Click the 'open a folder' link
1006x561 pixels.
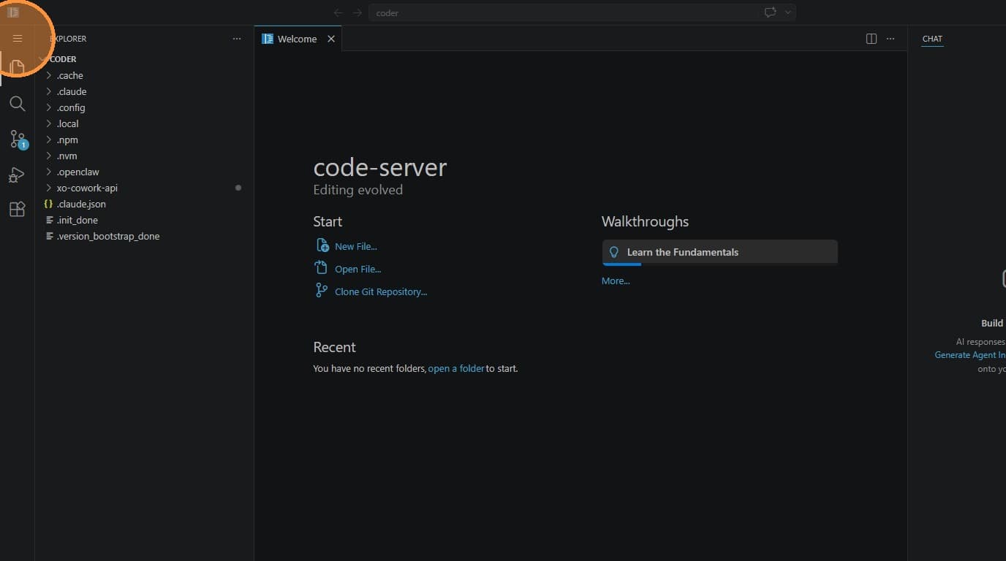[456, 368]
